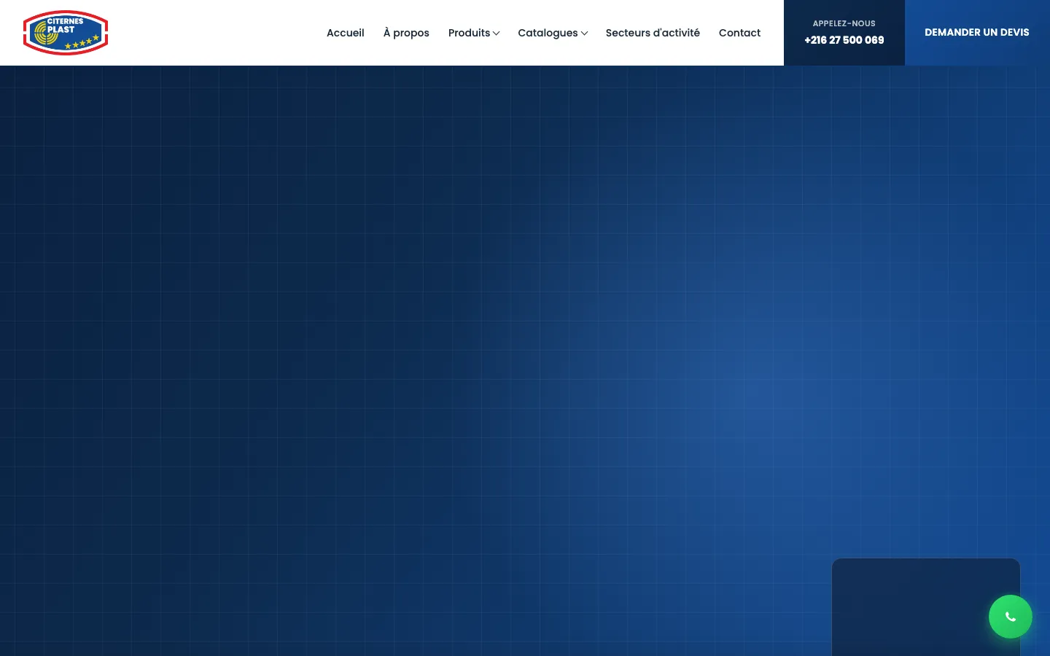1050x656 pixels.
Task: Go to the À propos page
Action: pos(406,33)
